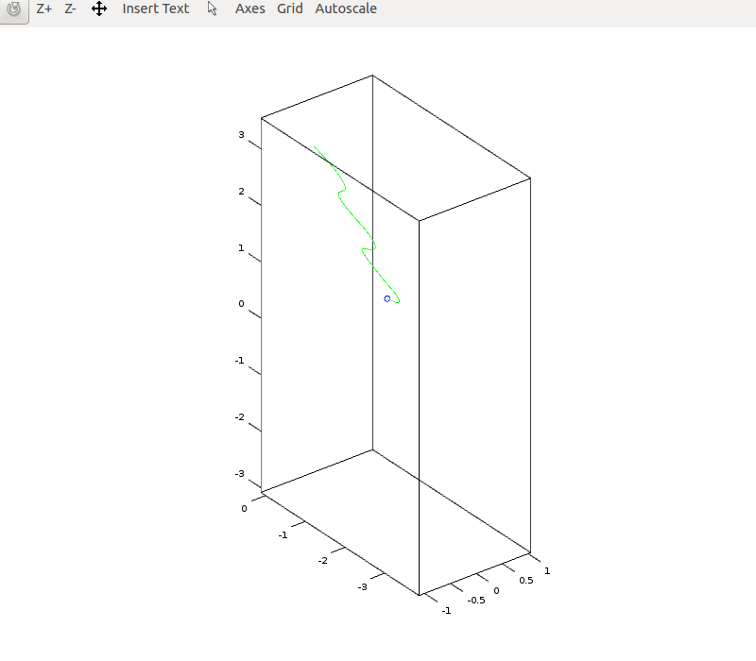Screen dimensions: 756x661
Task: Select the Pan four-arrow tool
Action: pyautogui.click(x=99, y=9)
